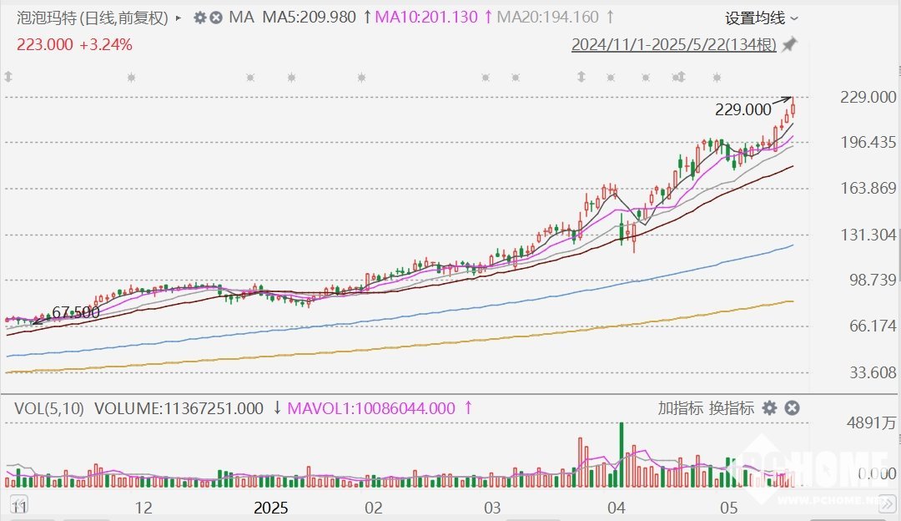Expand the 设置均线 dropdown
This screenshot has height=521, width=901.
click(x=761, y=18)
